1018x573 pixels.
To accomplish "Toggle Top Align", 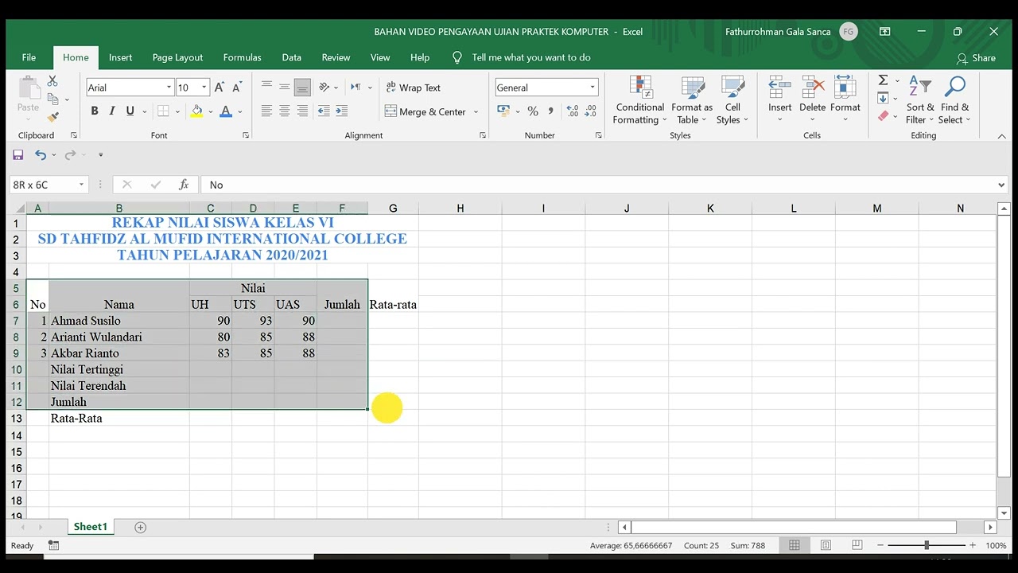I will pyautogui.click(x=266, y=88).
